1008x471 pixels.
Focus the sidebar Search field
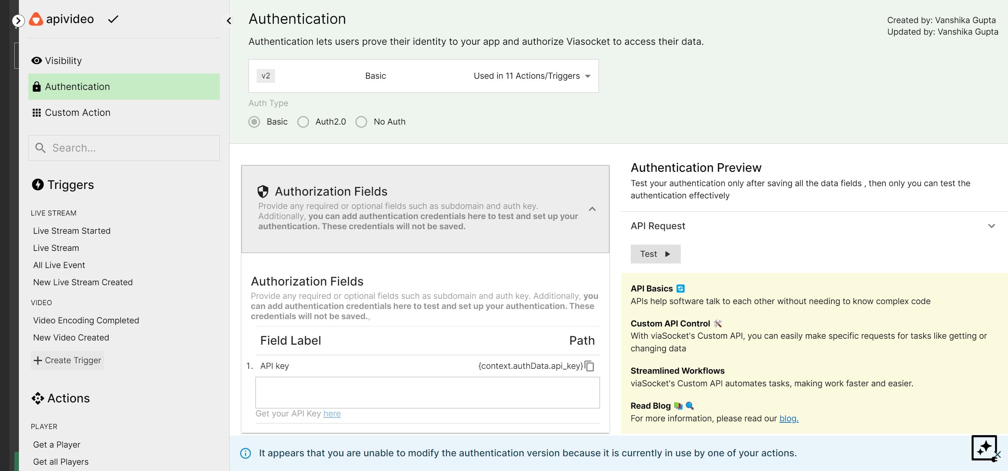[x=124, y=148]
